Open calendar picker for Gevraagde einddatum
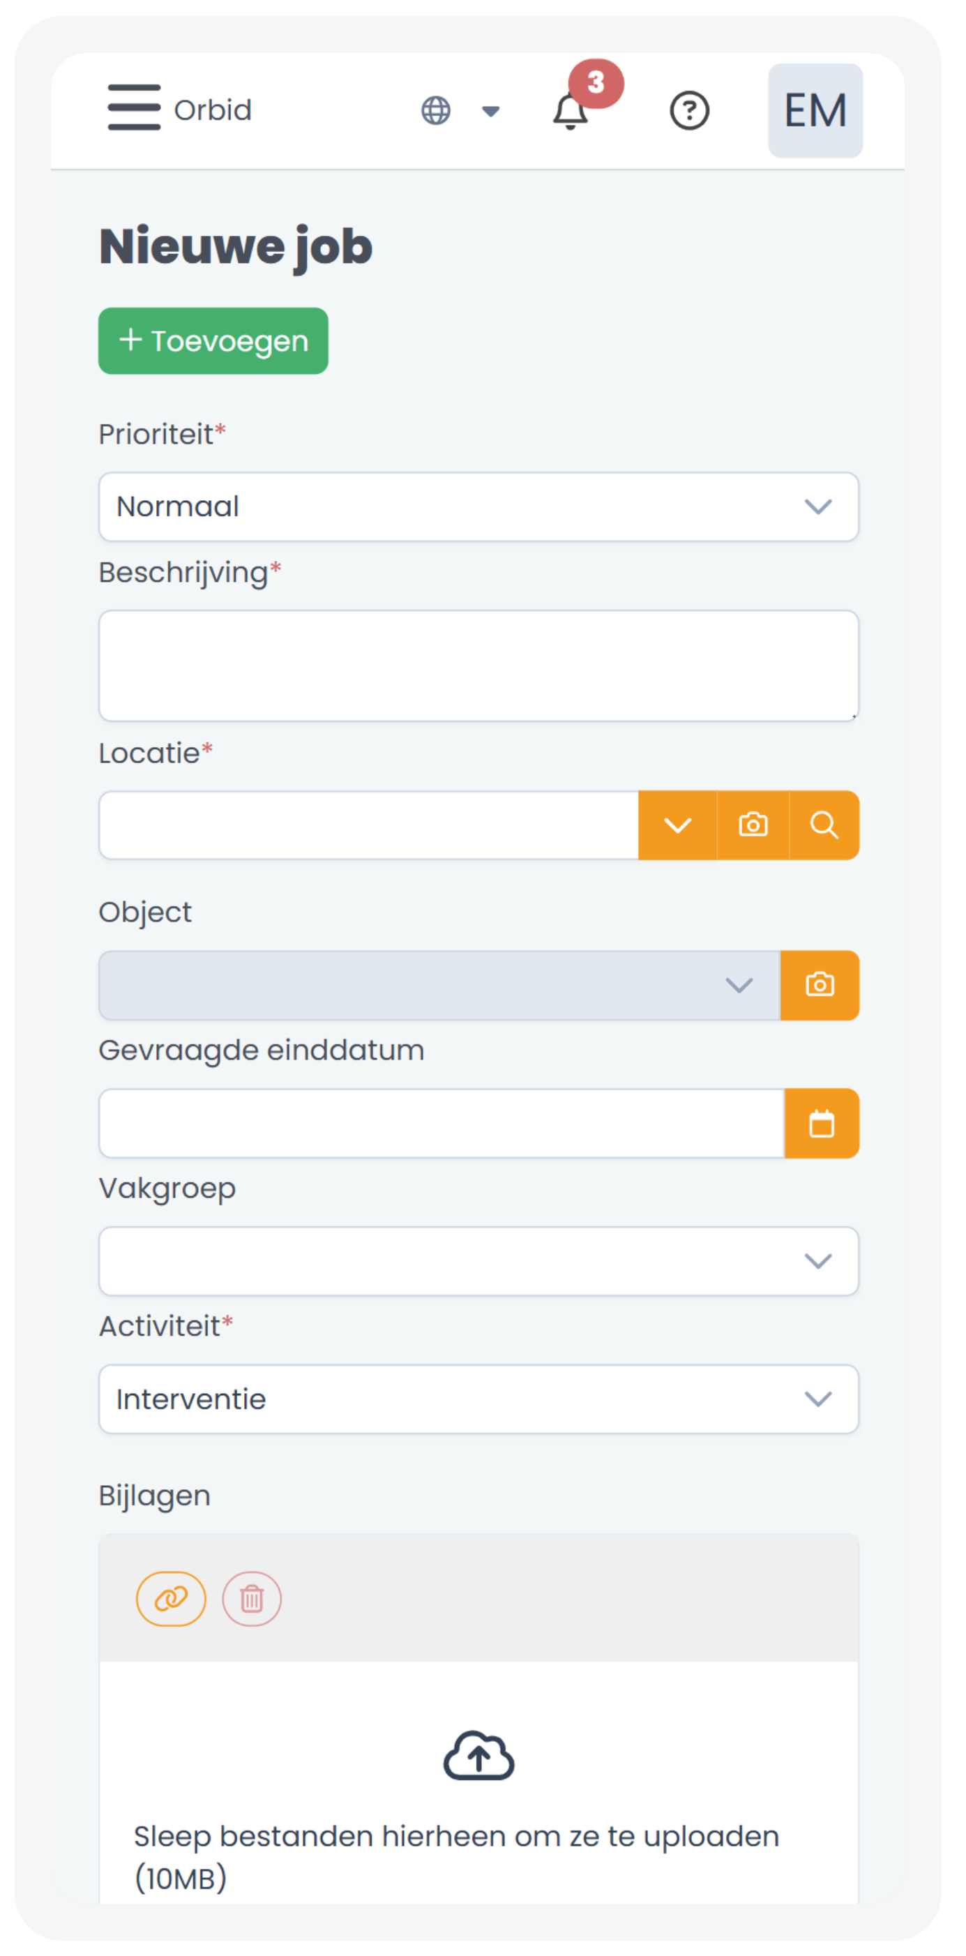The height and width of the screenshot is (1956, 966). click(822, 1123)
